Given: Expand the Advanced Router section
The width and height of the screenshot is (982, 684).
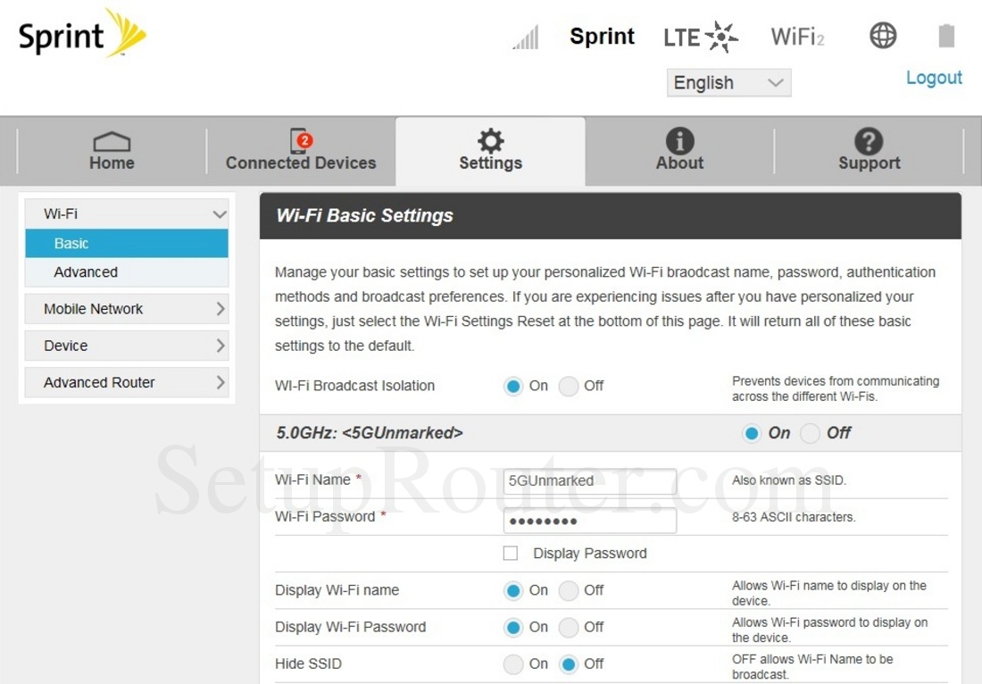Looking at the screenshot, I should pos(127,382).
